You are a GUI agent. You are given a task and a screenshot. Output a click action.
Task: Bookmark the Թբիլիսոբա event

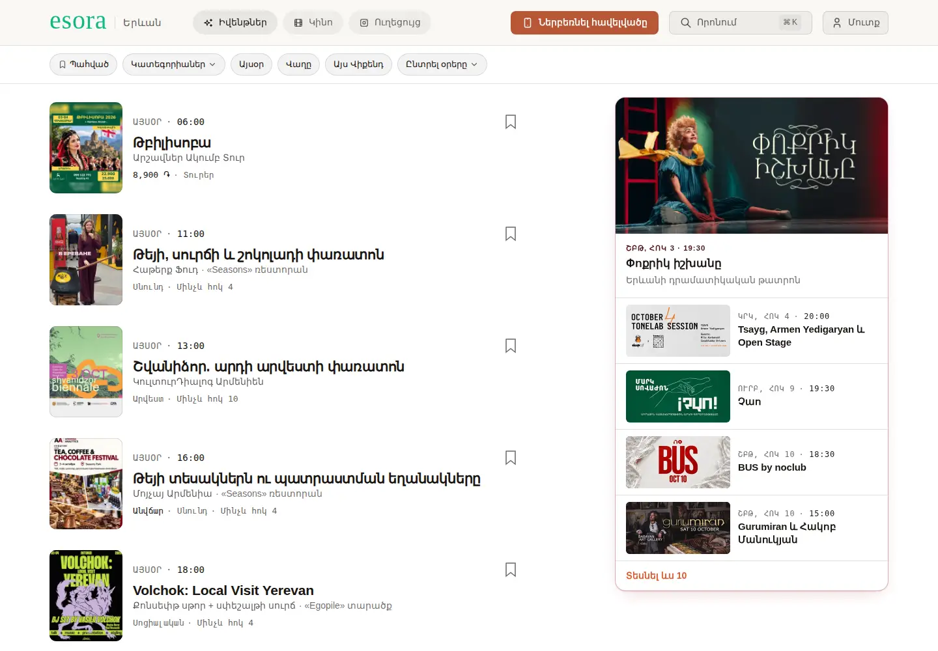pyautogui.click(x=511, y=122)
